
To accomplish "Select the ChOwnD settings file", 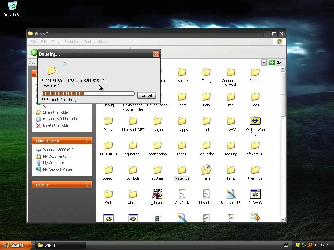I will click(x=255, y=197).
